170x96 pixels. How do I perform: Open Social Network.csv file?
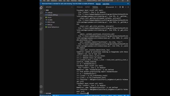click(59, 27)
